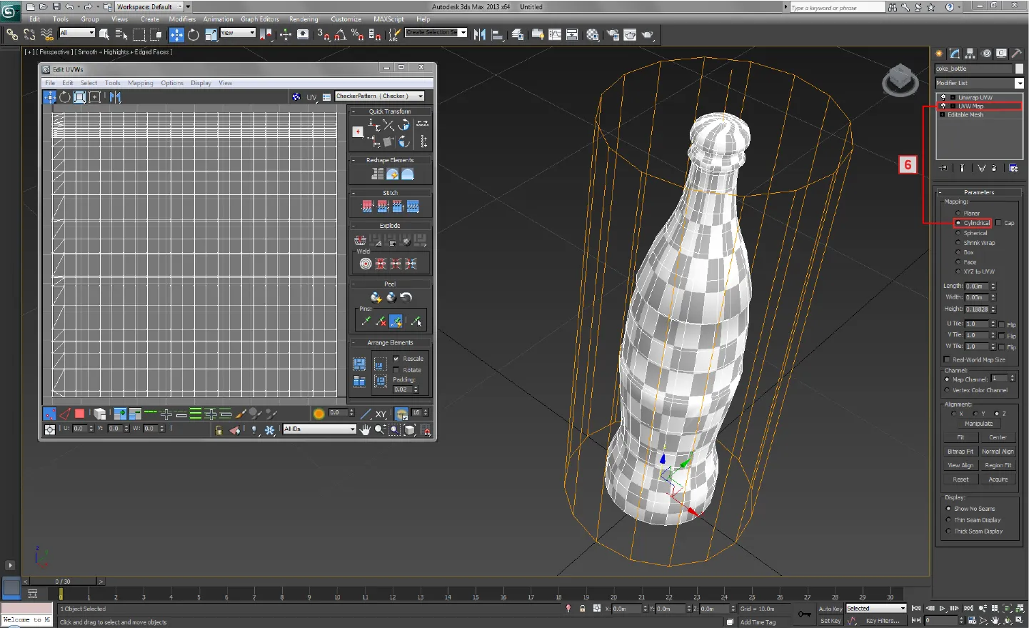Tick the Real-World Map Size checkbox
Screen dimensions: 1029x628
pyautogui.click(x=948, y=360)
